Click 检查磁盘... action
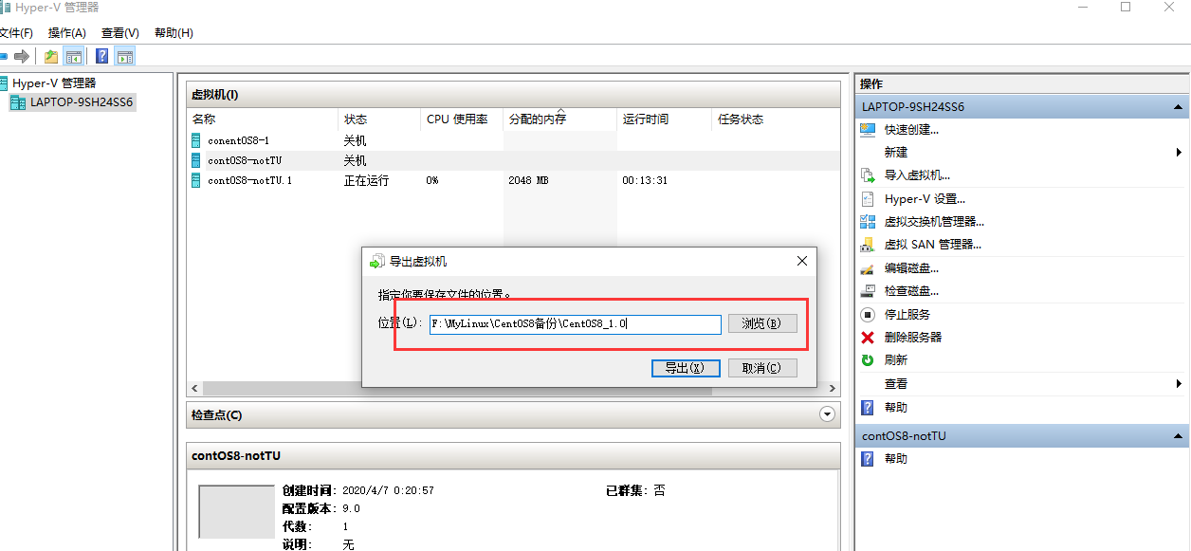 (x=911, y=291)
